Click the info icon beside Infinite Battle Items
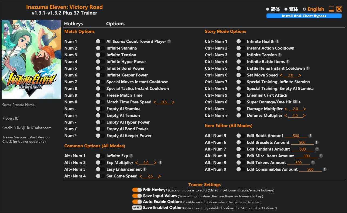The image size is (347, 213). point(288,62)
